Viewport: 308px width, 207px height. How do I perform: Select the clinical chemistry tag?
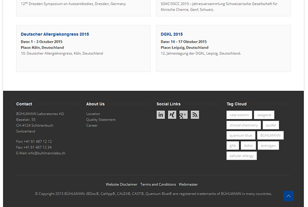pos(244,125)
